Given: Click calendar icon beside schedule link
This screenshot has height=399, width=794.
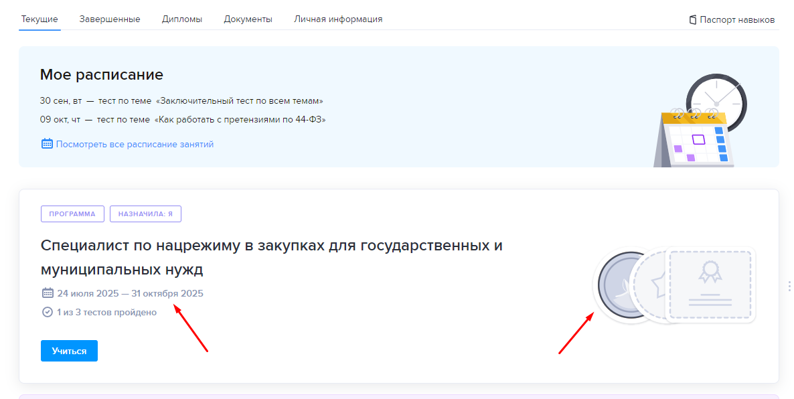Looking at the screenshot, I should coord(47,144).
